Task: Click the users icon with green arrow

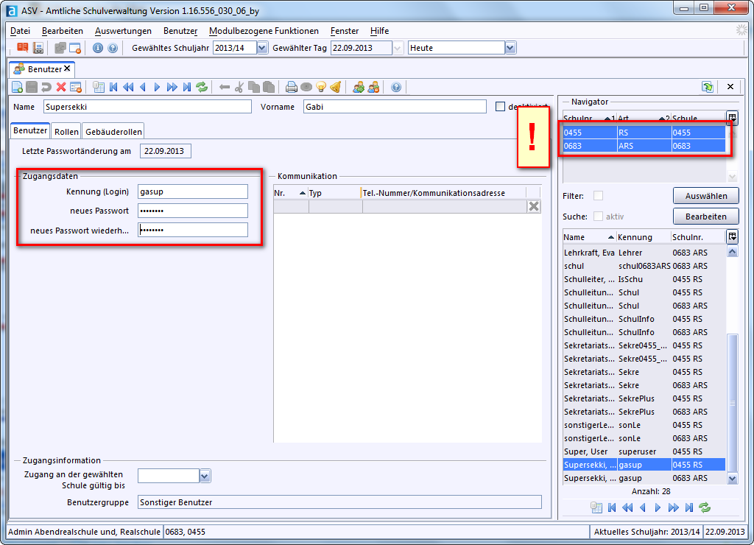Action: pos(359,87)
